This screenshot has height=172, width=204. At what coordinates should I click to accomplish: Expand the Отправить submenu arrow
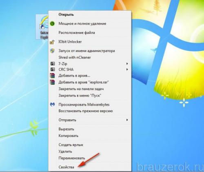127,120
